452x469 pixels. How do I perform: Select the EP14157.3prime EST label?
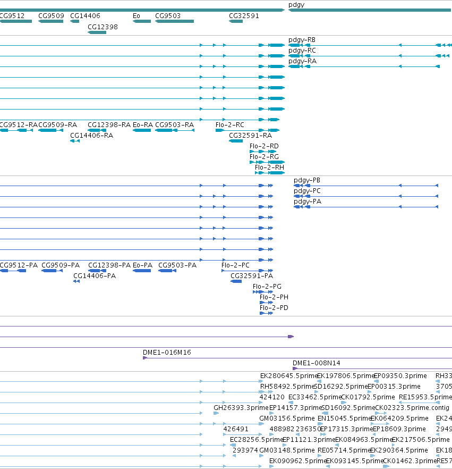pyautogui.click(x=295, y=408)
